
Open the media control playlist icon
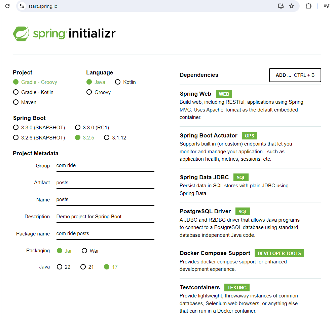point(326,6)
